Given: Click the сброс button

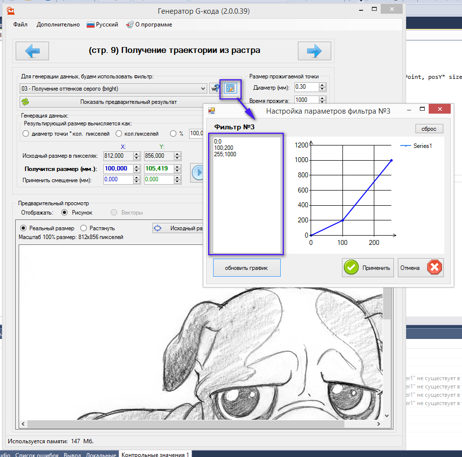Looking at the screenshot, I should tap(429, 129).
